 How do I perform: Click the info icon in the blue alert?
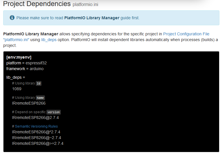point(12,18)
